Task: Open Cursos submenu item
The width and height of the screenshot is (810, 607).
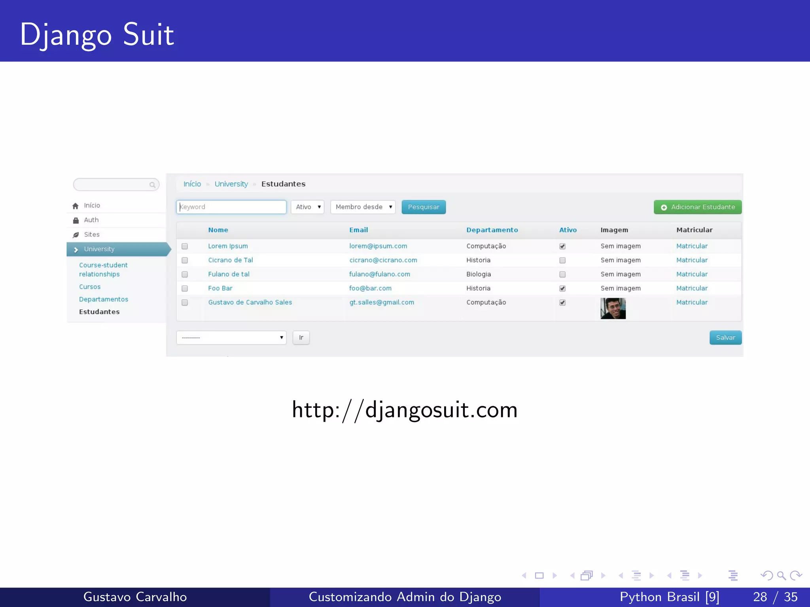Action: [x=90, y=287]
